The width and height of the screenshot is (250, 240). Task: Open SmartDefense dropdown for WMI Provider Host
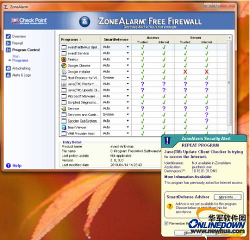click(x=128, y=133)
